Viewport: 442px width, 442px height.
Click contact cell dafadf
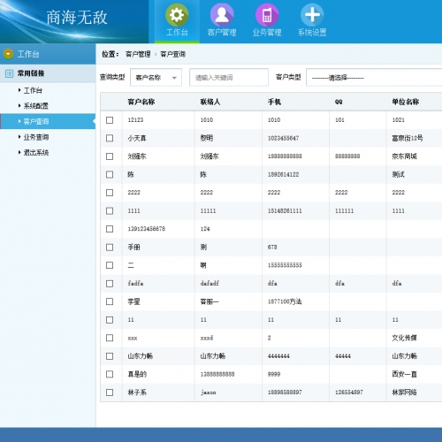pyautogui.click(x=210, y=284)
